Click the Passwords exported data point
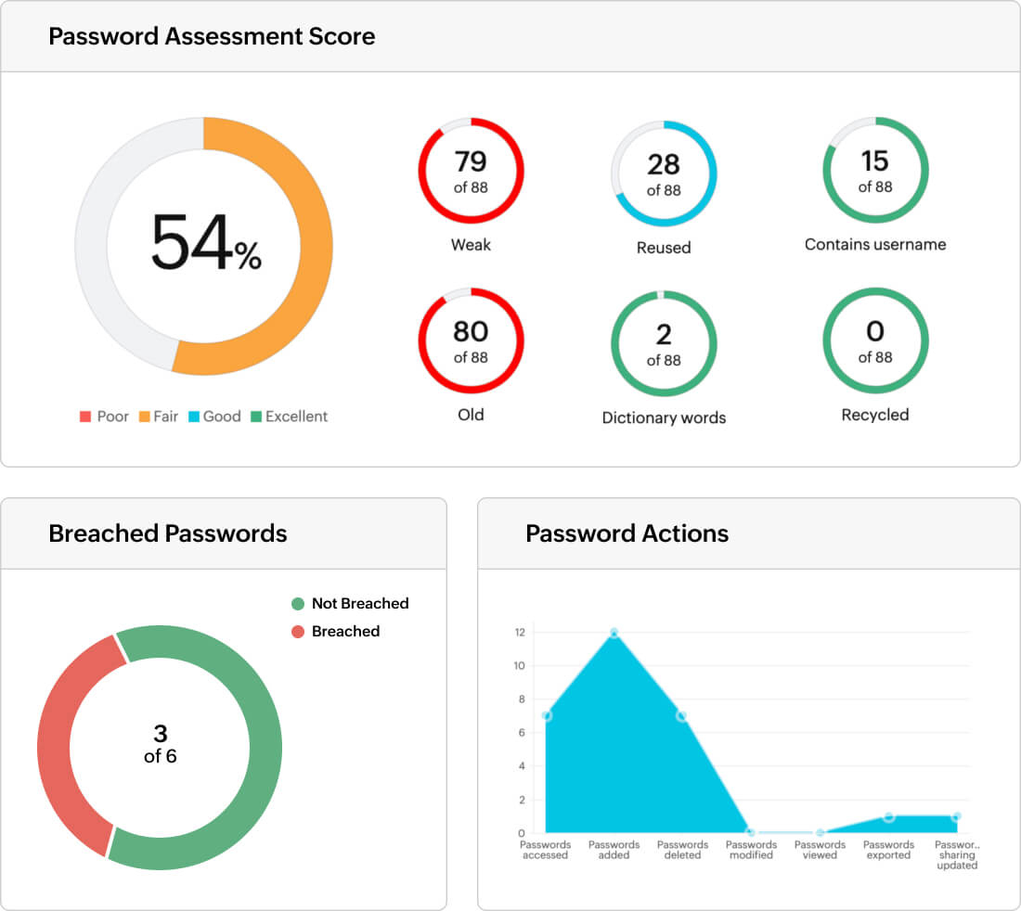 (888, 816)
